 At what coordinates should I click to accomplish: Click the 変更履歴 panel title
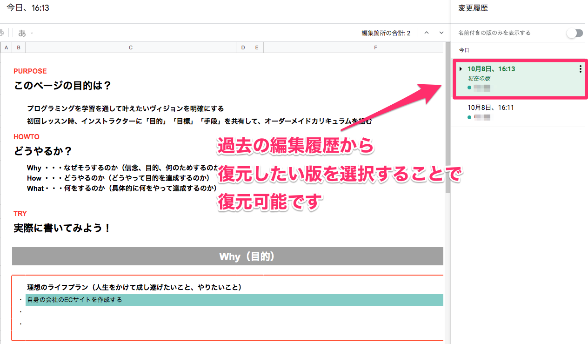coord(472,8)
